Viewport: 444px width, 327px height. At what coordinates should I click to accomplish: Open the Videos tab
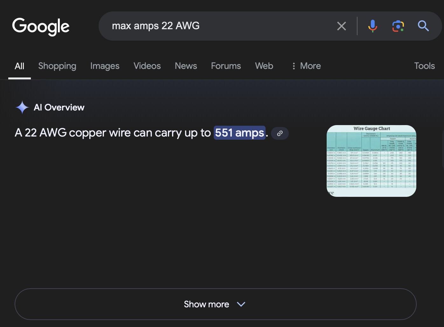point(147,66)
